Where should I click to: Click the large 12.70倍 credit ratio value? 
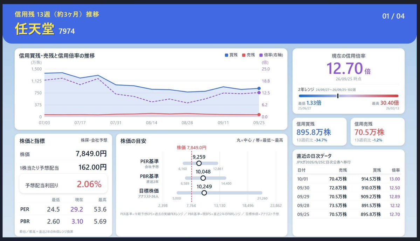[349, 68]
